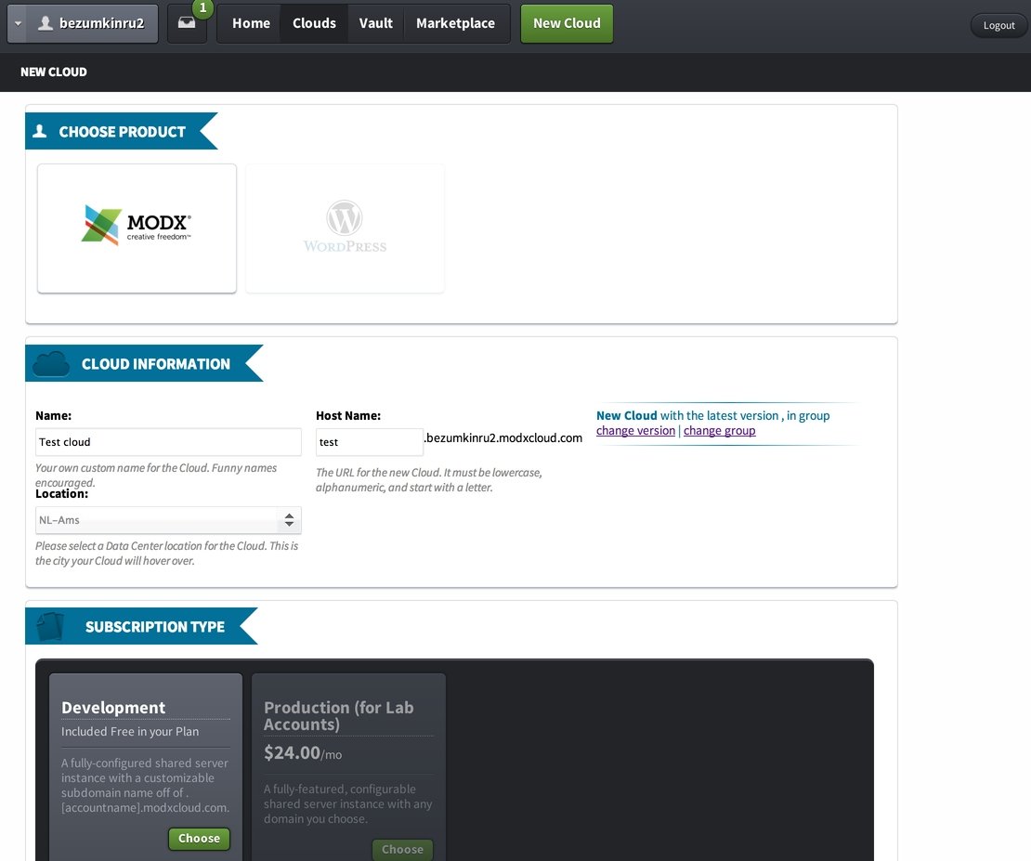Open the inbox notifications icon
Viewport: 1031px width, 861px height.
click(x=187, y=24)
